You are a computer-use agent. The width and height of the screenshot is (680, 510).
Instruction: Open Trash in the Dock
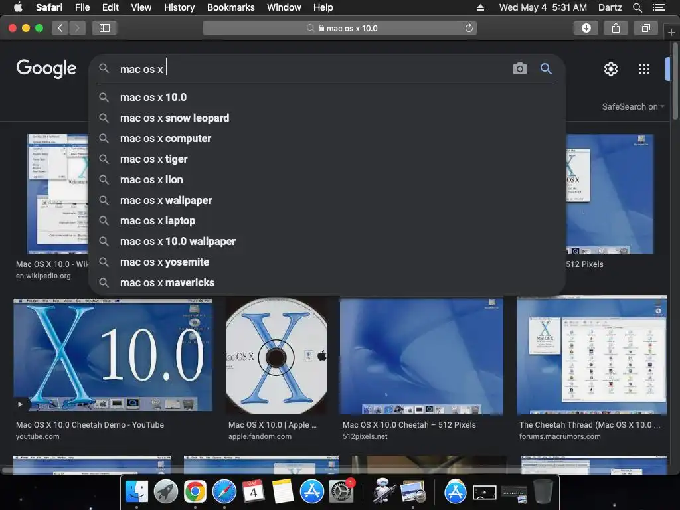(543, 492)
